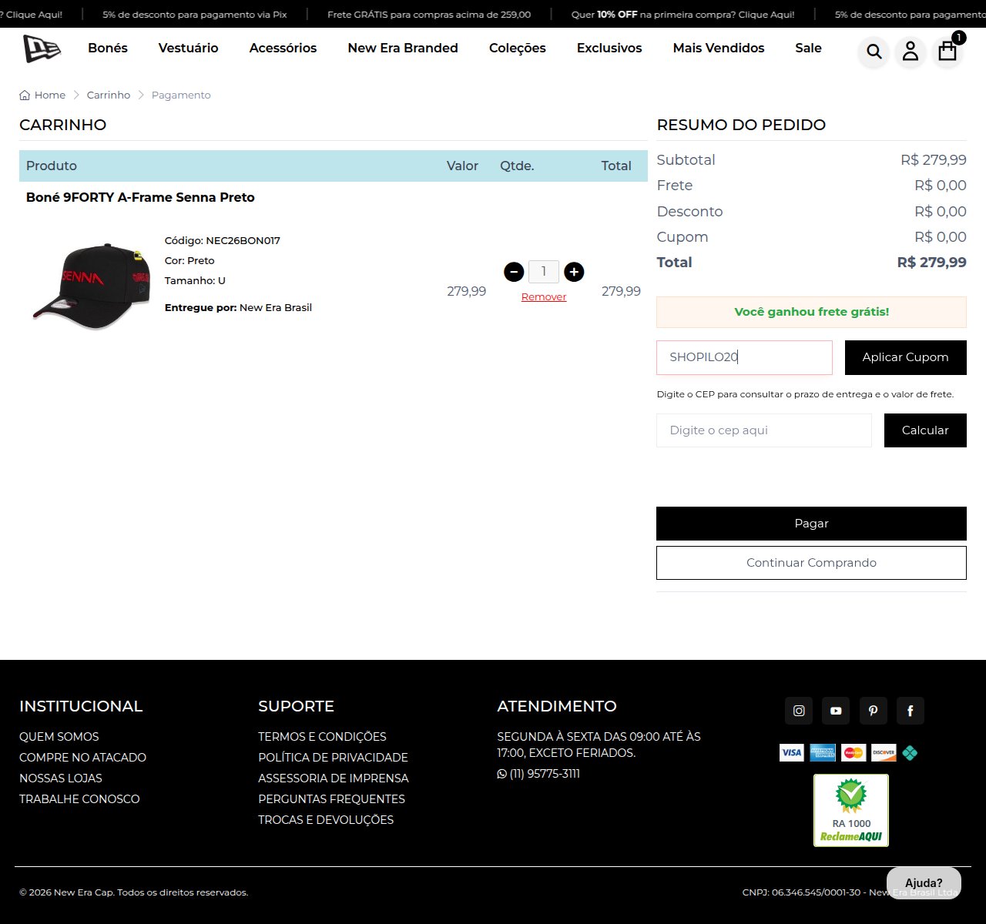The image size is (986, 924).
Task: Open the ReclameAQUI RA 1000 badge
Action: (x=851, y=810)
